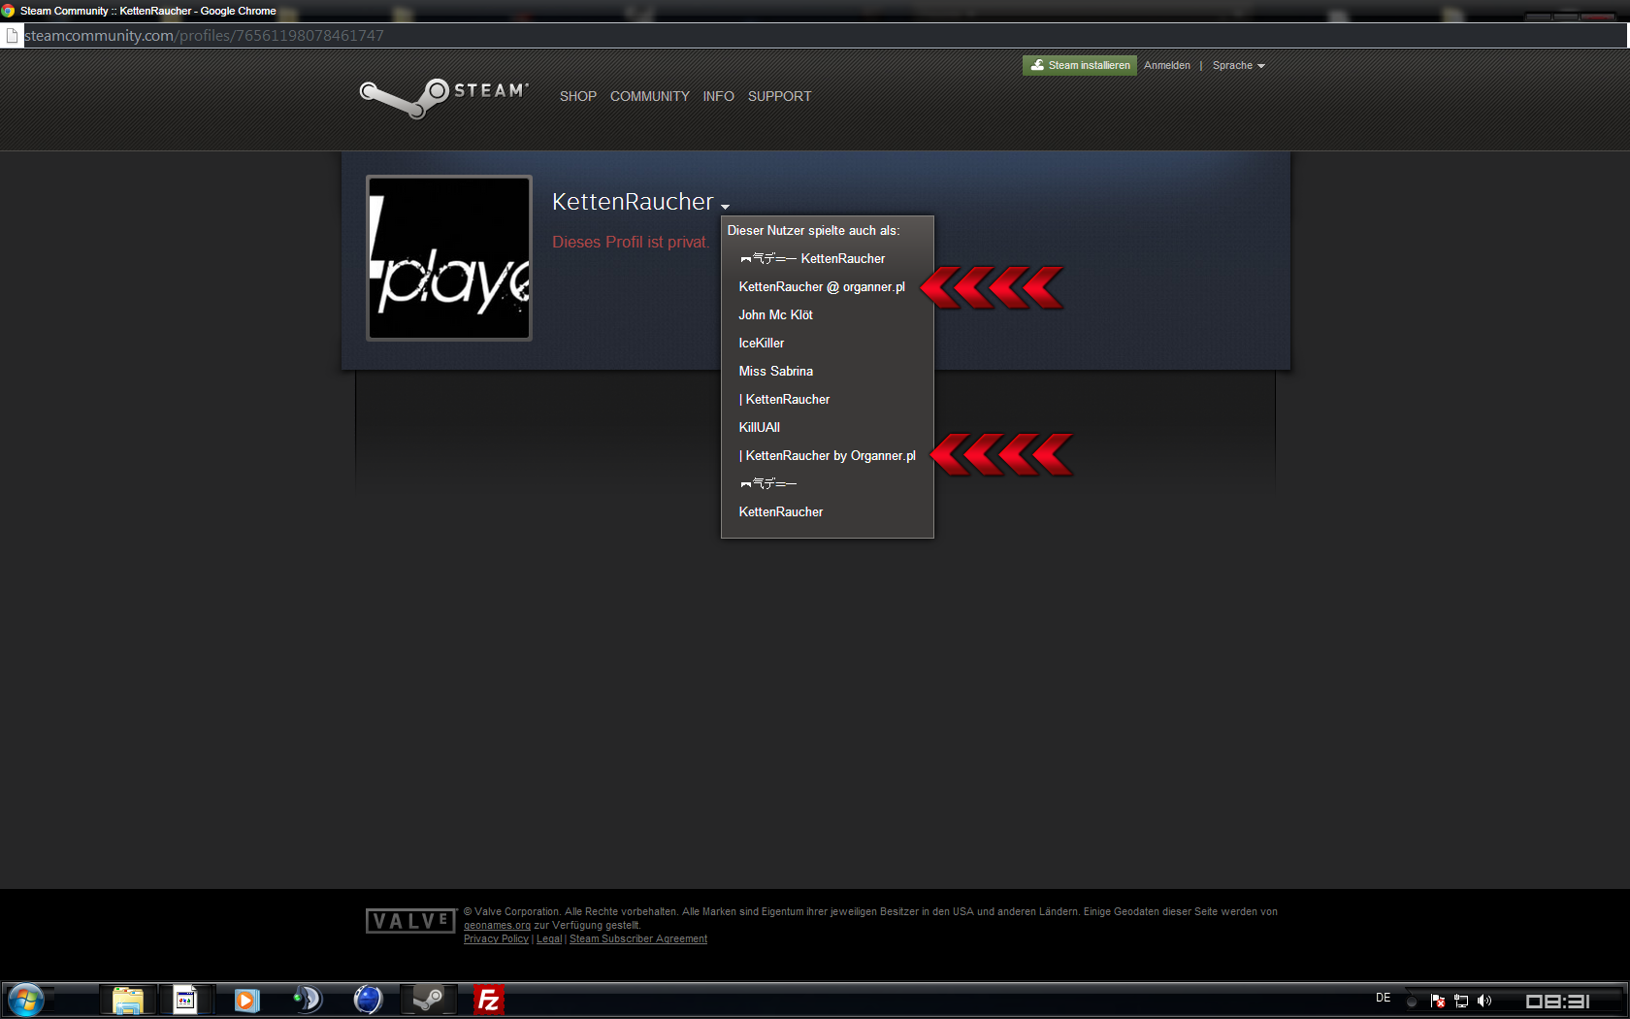This screenshot has width=1630, height=1019.
Task: Open the geonames.org link
Action: pos(497,925)
